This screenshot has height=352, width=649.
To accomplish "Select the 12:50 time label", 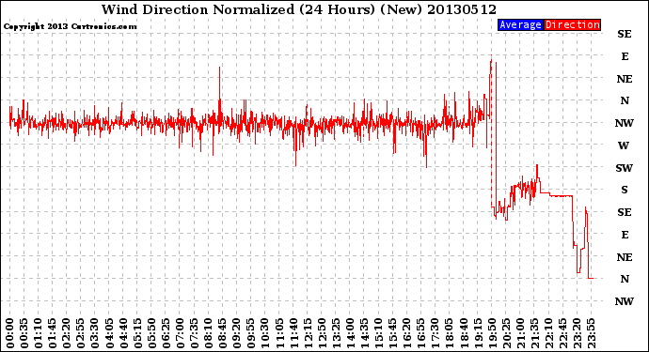I will pyautogui.click(x=322, y=333).
